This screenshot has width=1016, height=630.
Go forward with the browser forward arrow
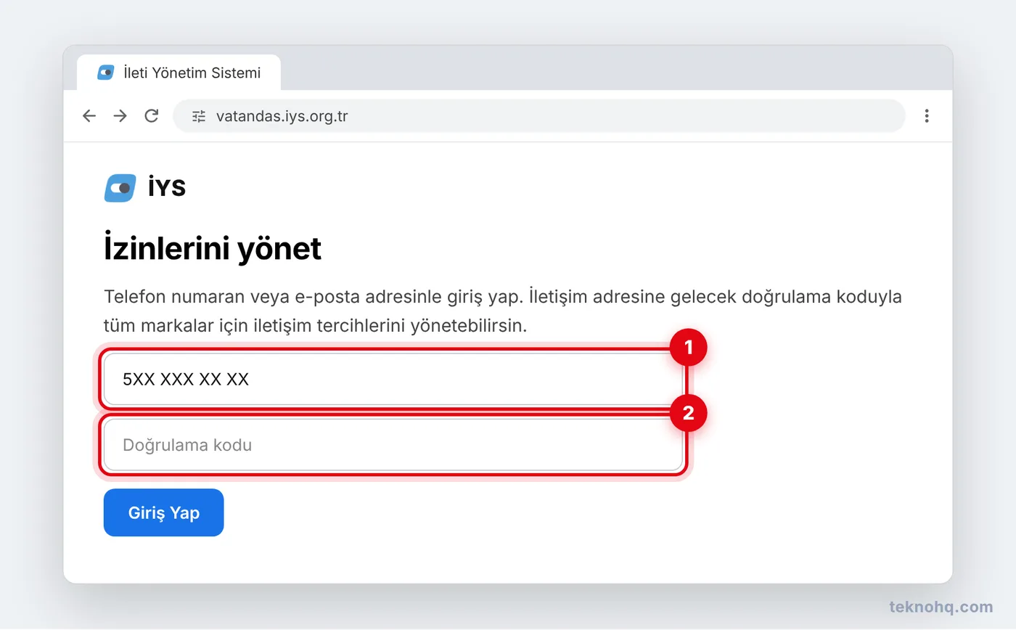(120, 116)
